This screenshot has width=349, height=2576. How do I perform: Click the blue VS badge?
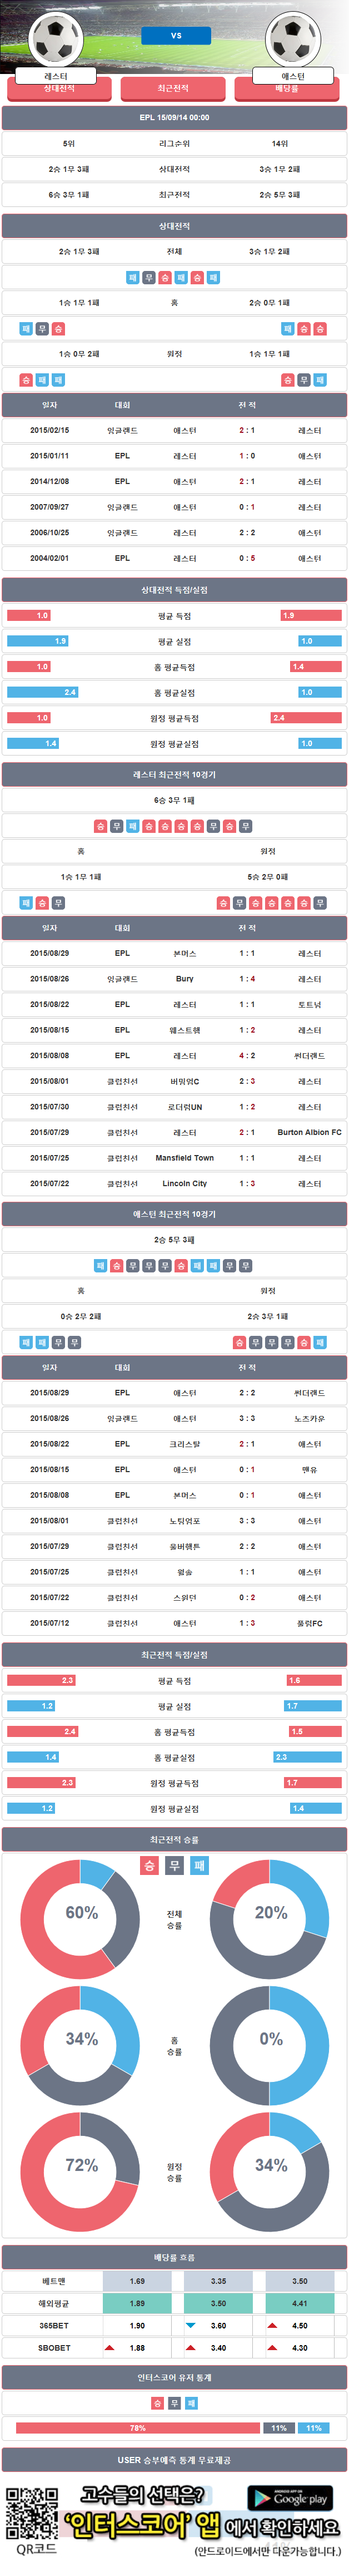pyautogui.click(x=176, y=35)
